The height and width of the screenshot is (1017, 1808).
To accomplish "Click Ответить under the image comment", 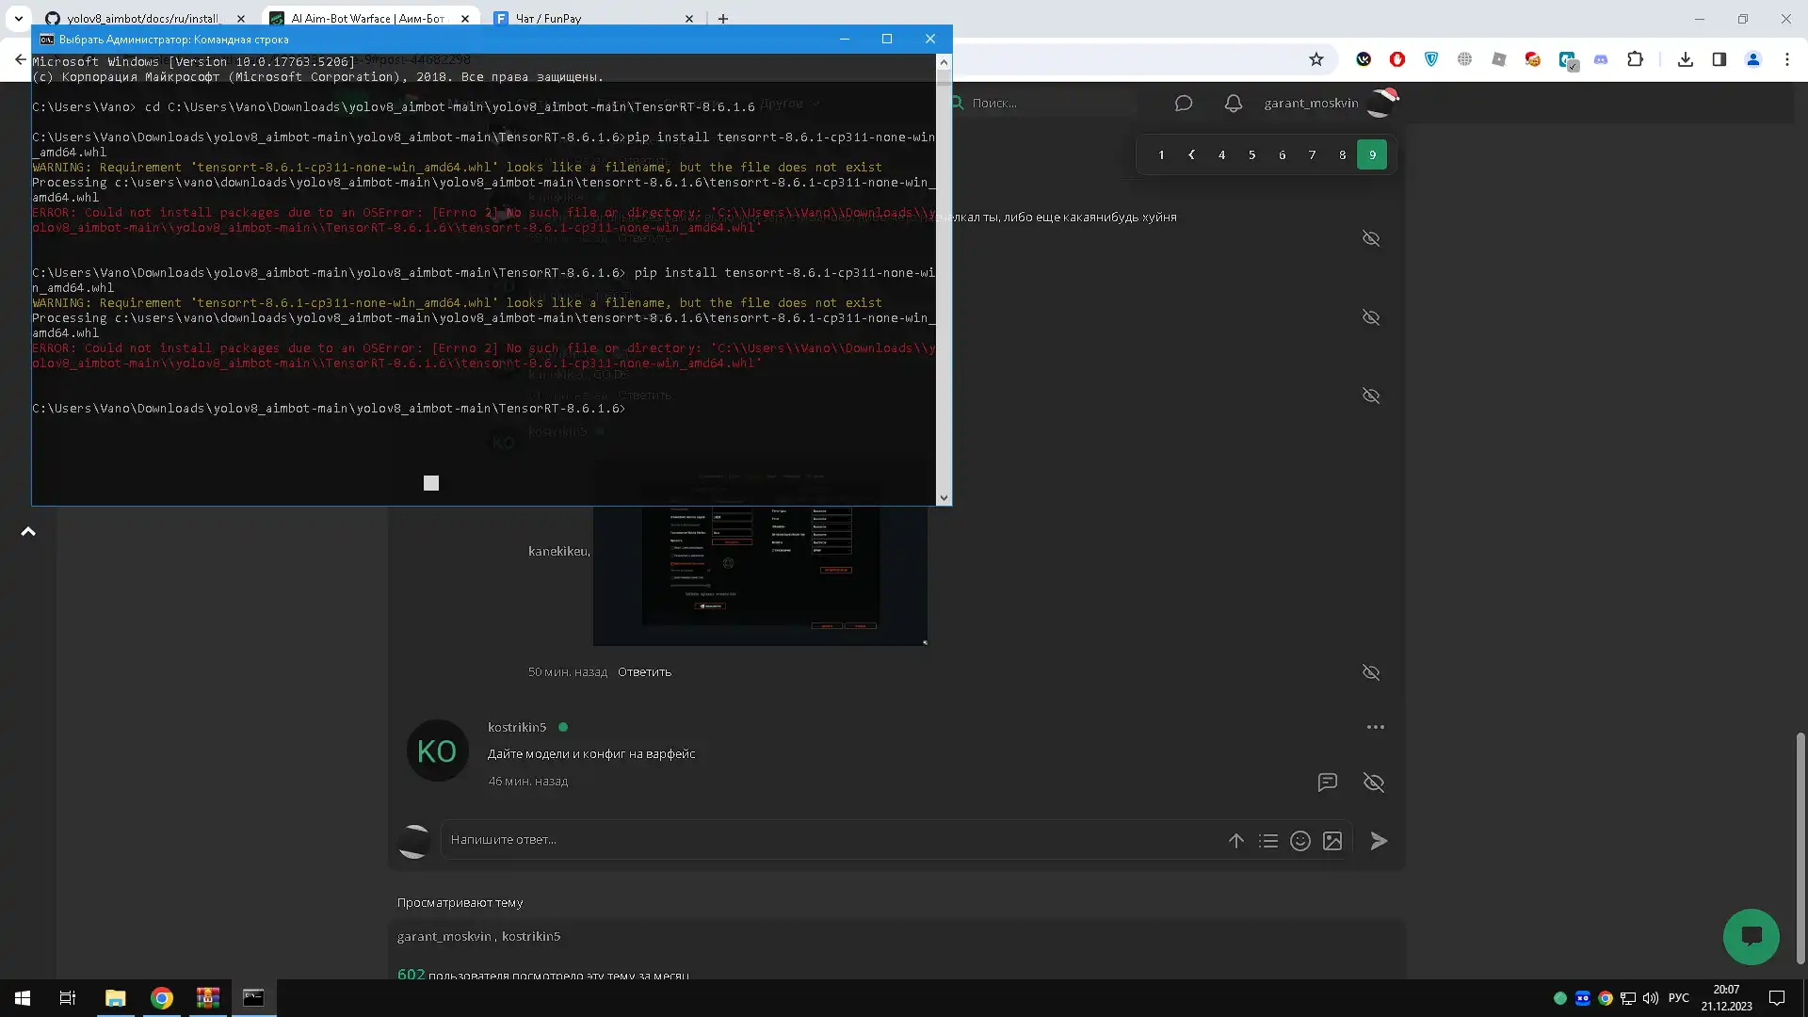I will coord(644,672).
